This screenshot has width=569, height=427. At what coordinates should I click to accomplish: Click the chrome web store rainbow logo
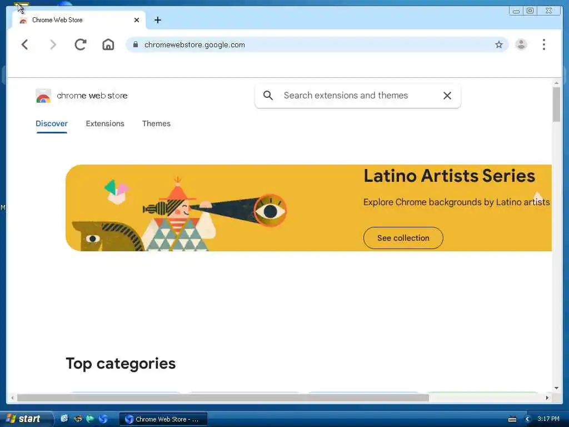click(x=43, y=96)
